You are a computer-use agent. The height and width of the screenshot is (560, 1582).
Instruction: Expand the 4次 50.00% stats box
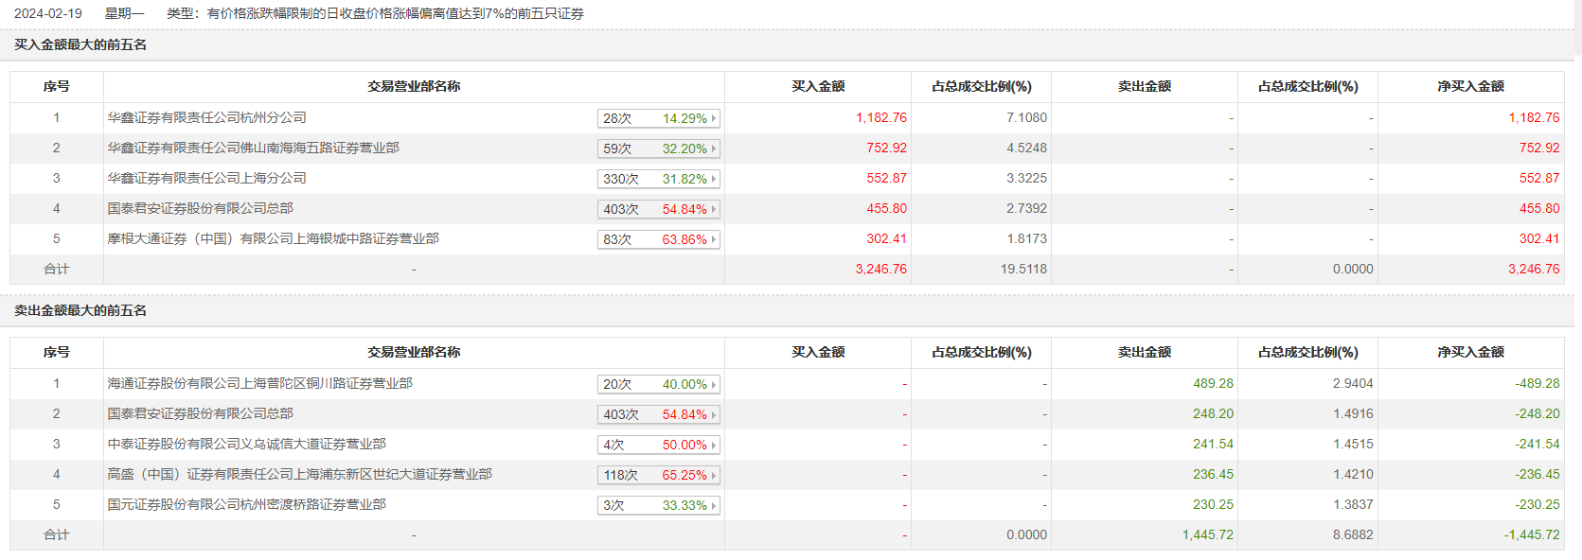[659, 445]
